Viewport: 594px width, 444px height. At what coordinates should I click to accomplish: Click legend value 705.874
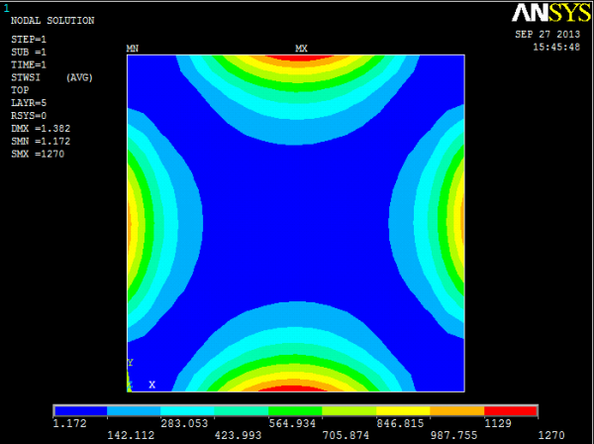(346, 435)
